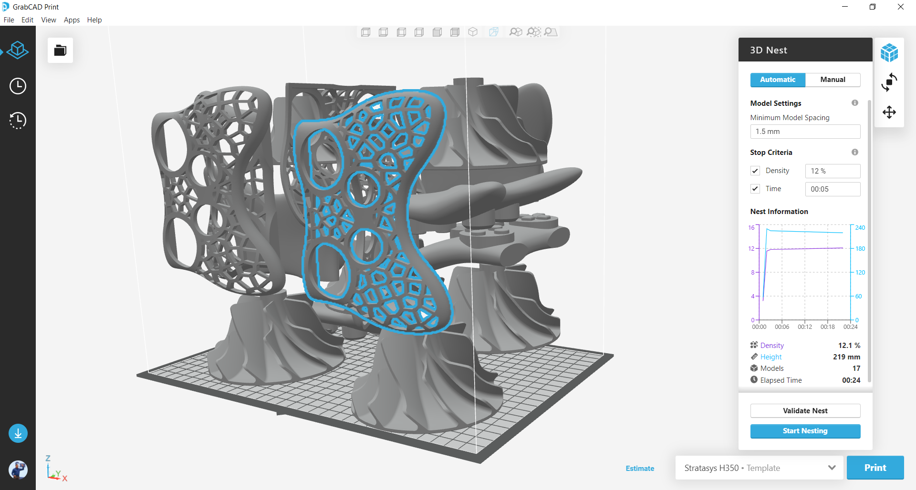Click the downloads icon in sidebar
This screenshot has width=916, height=490.
(x=18, y=433)
